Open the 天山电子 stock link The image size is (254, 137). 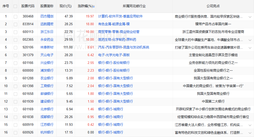[47, 55]
